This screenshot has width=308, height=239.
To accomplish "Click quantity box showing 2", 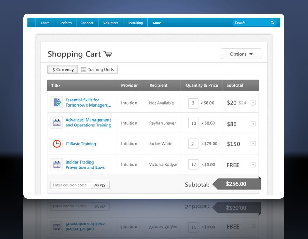I will coord(193,144).
